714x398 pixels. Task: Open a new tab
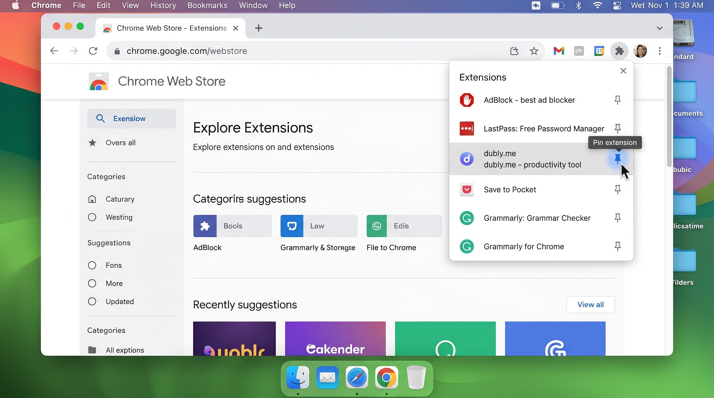[258, 28]
